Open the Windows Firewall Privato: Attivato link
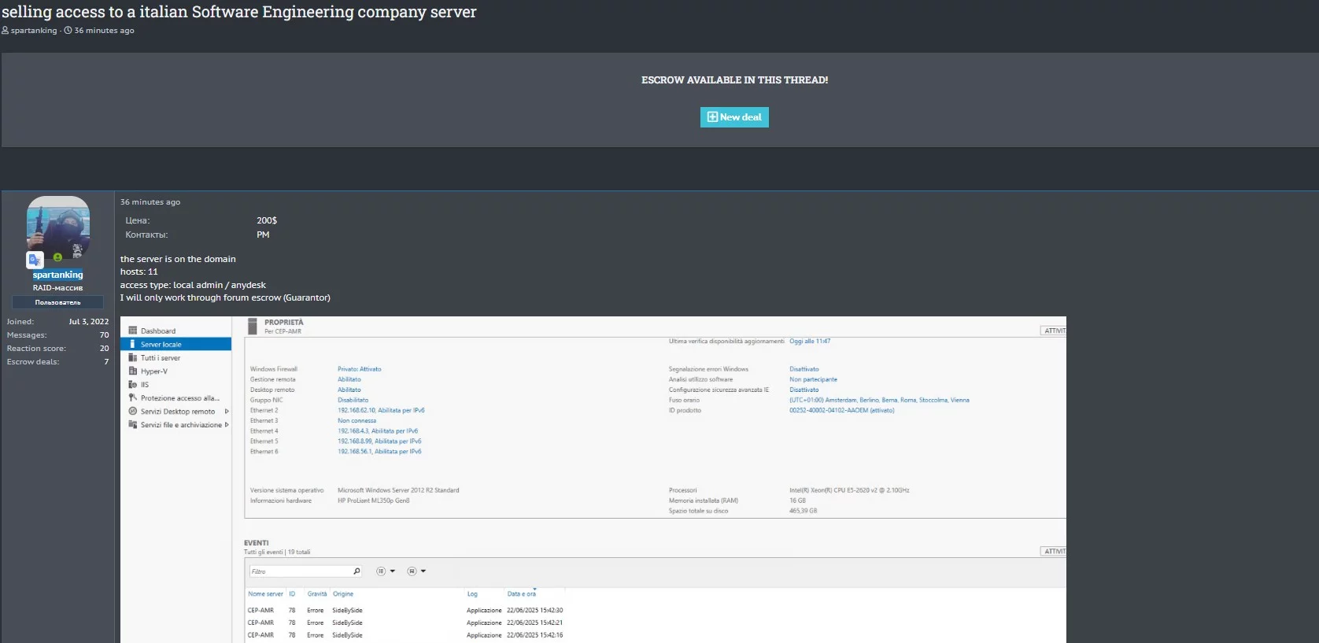The width and height of the screenshot is (1319, 643). point(359,369)
